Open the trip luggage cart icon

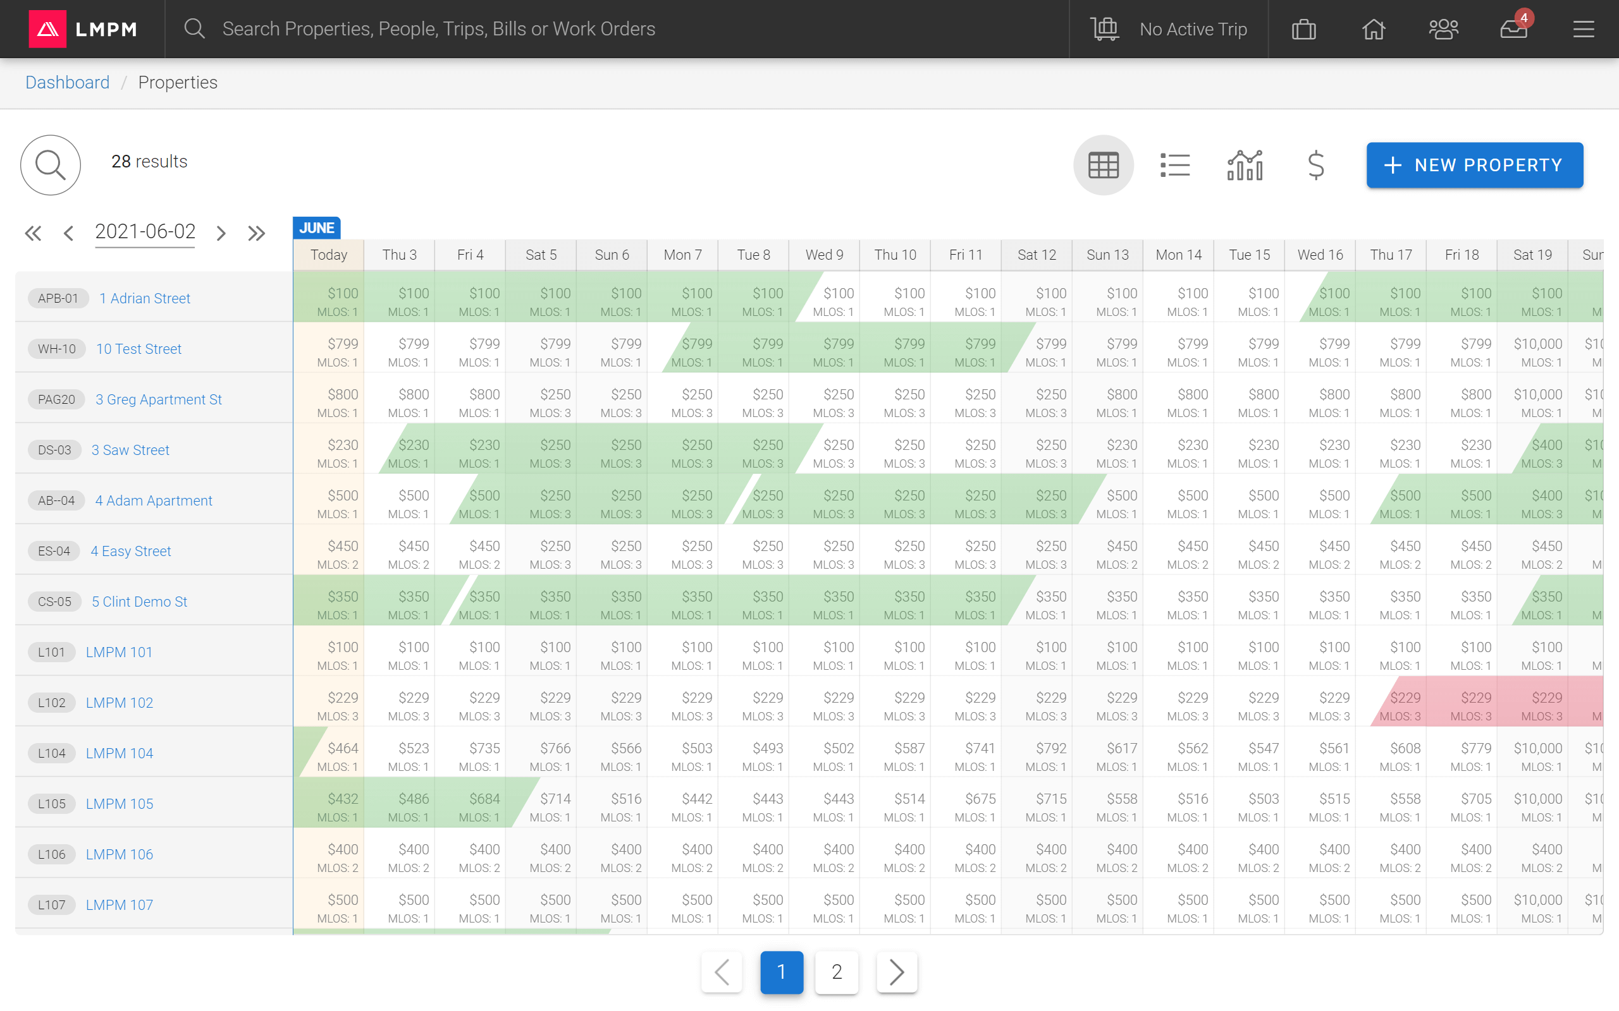coord(1105,29)
